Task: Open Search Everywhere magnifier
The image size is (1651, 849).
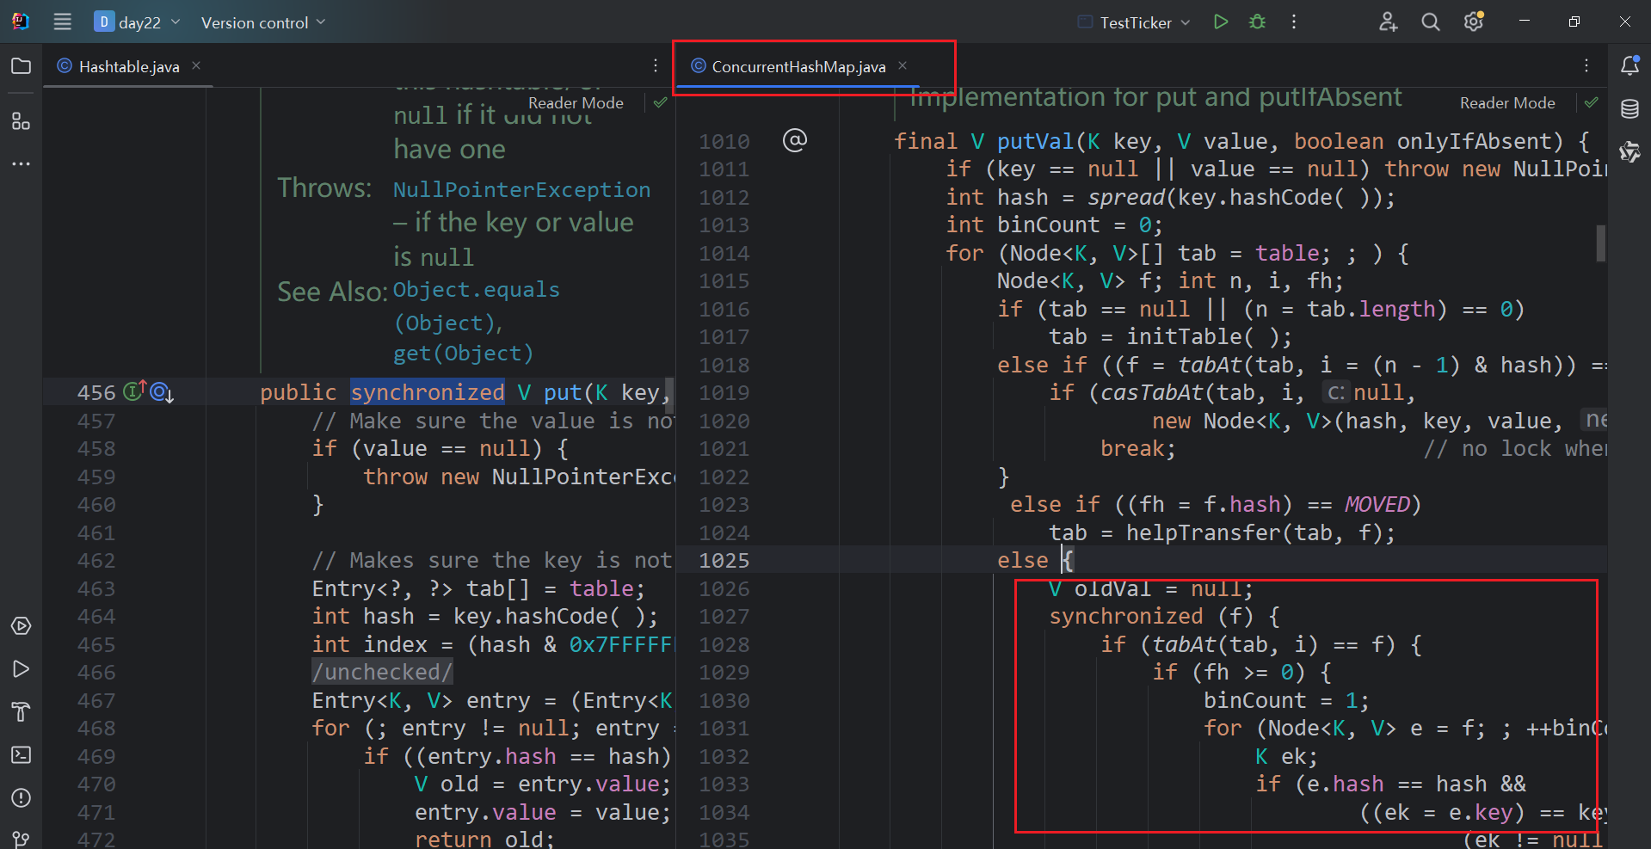Action: (1430, 22)
